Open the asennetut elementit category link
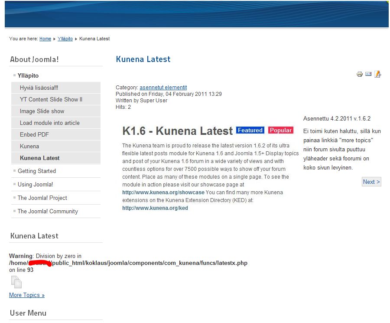 [x=163, y=88]
